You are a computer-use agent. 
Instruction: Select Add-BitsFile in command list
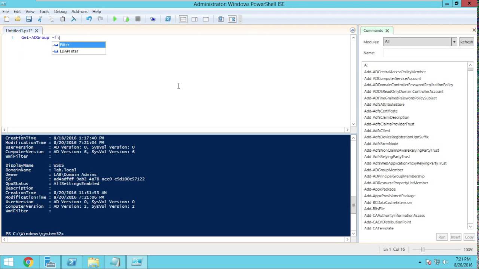click(374, 209)
